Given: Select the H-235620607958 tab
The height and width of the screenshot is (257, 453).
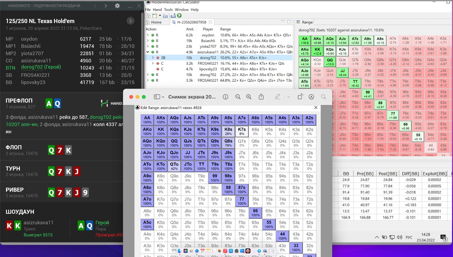Looking at the screenshot, I should (x=191, y=22).
